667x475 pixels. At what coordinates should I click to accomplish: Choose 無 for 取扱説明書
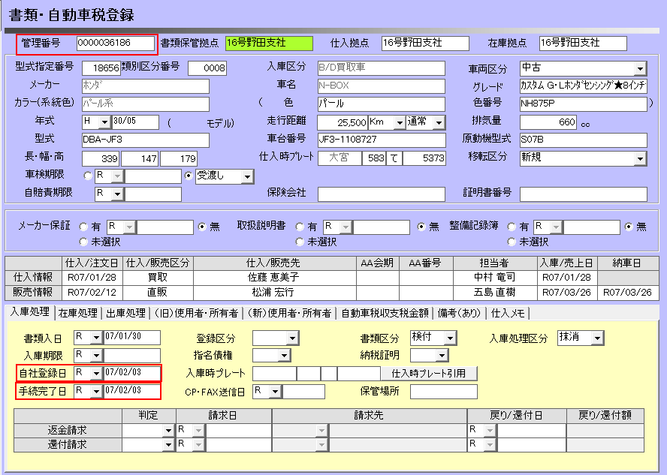coord(421,227)
